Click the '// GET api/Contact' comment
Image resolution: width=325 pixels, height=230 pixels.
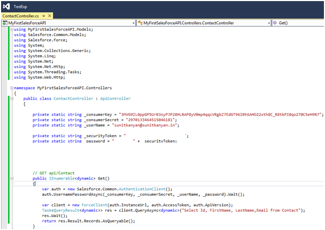coord(54,173)
